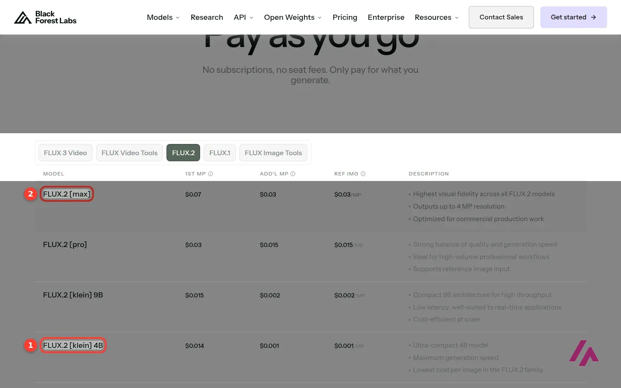Go to the Research page

click(207, 17)
